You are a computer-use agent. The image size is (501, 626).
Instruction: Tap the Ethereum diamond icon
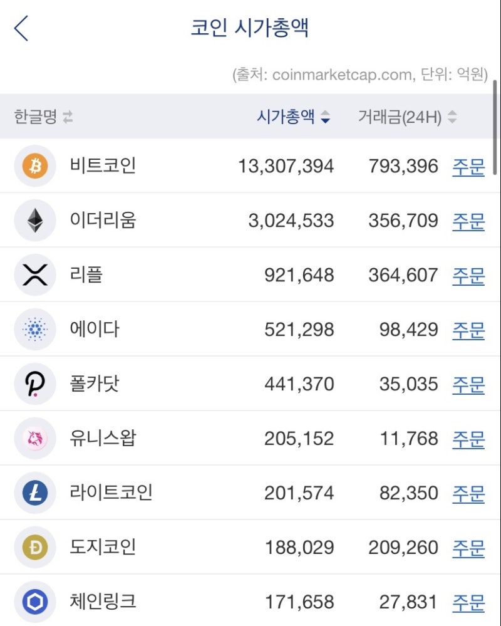tap(35, 221)
